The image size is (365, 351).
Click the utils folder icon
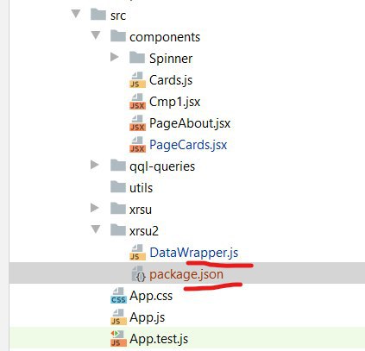point(118,187)
